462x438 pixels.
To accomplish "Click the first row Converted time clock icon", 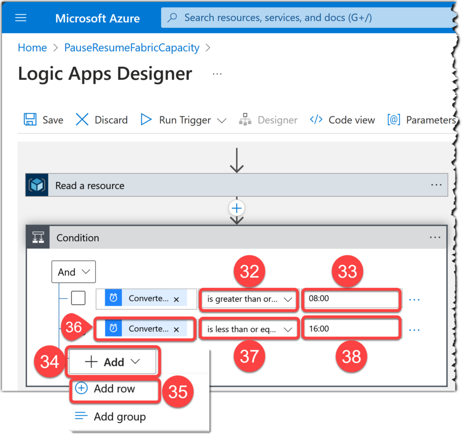I will pyautogui.click(x=113, y=298).
